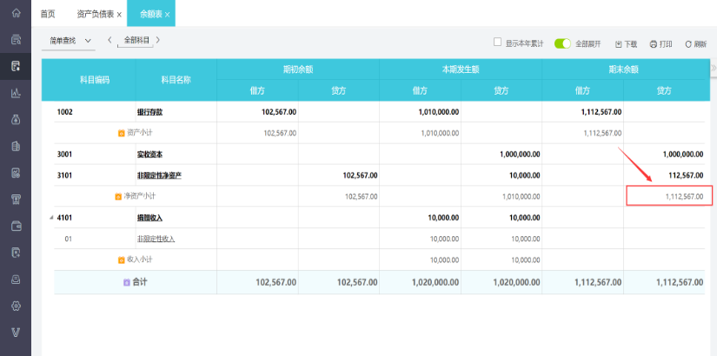Switch to the 资产负债表 tab
Viewport: 717px width, 356px height.
(x=95, y=14)
